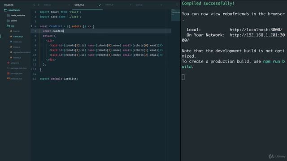
Task: Open the robots.js tab
Action: point(109,5)
